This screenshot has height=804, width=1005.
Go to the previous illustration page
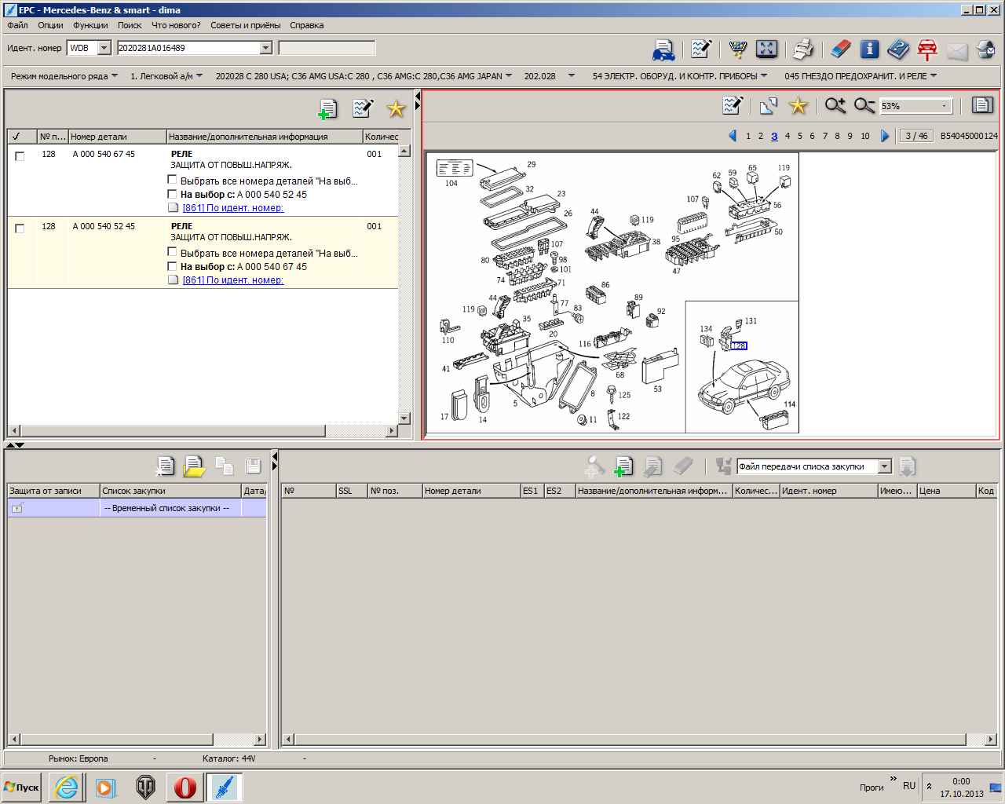click(x=733, y=136)
